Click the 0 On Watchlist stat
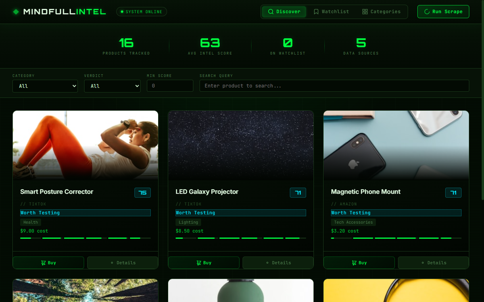Viewport: 484px width, 302px height. point(288,46)
